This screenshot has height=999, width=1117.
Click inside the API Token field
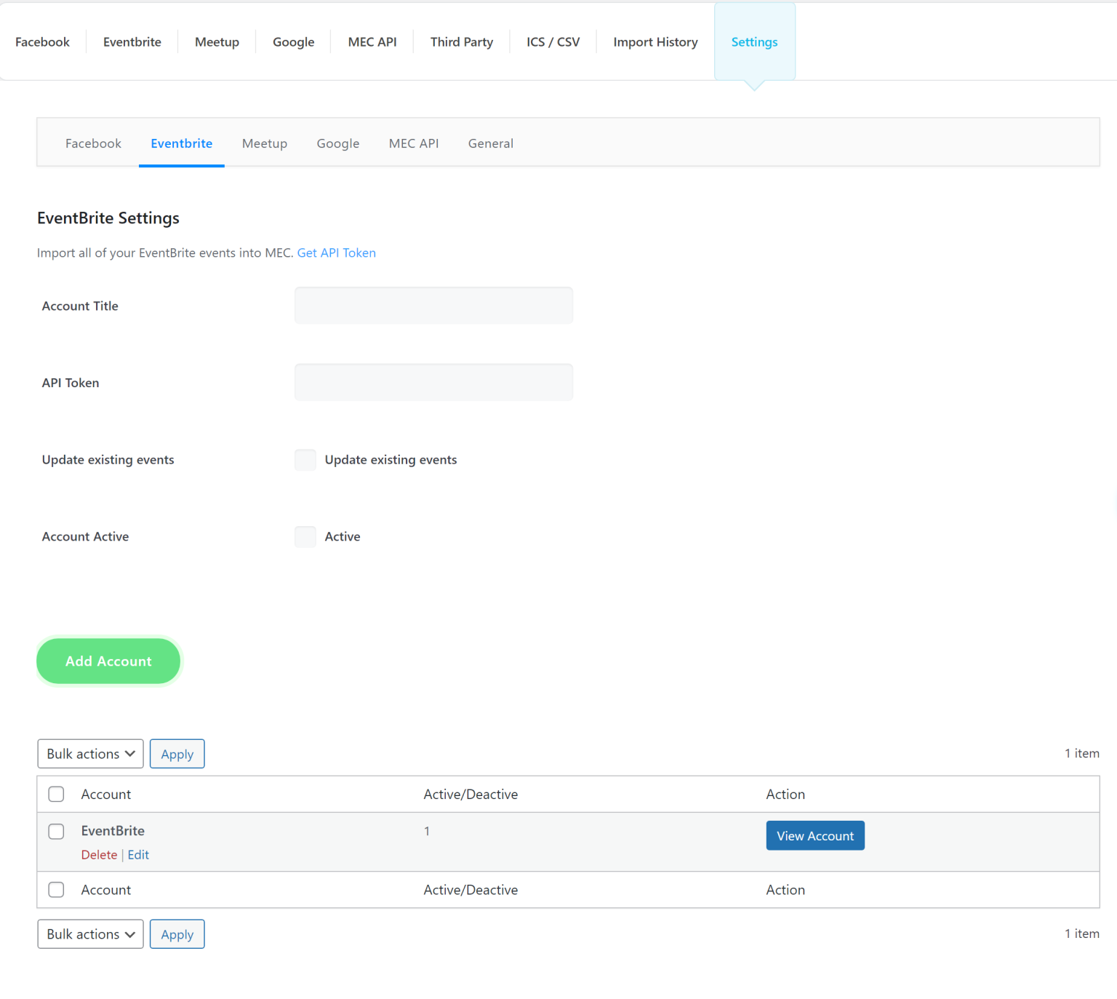pos(433,382)
